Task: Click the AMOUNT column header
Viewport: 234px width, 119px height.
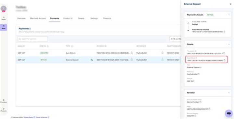Action: point(21,46)
